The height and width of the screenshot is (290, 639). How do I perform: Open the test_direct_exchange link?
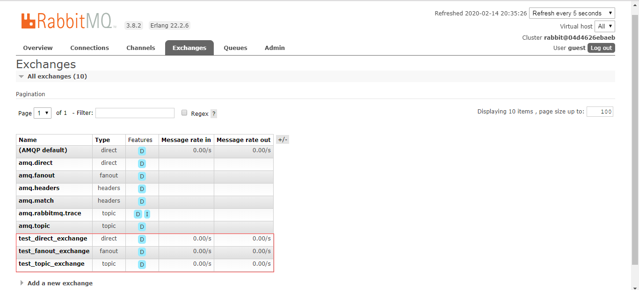point(53,239)
